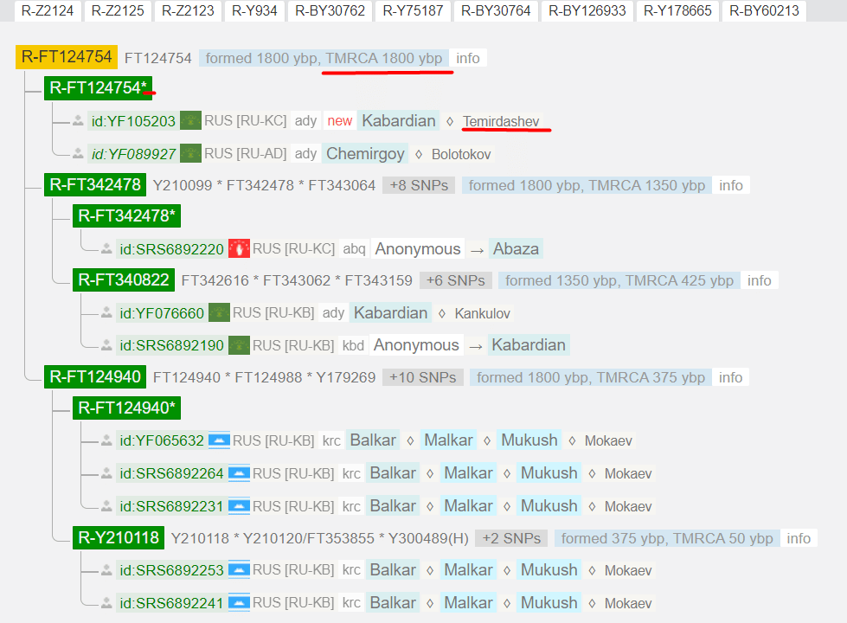
Task: Click the red Abaza flag next to id:SRS6892220
Action: pos(239,249)
